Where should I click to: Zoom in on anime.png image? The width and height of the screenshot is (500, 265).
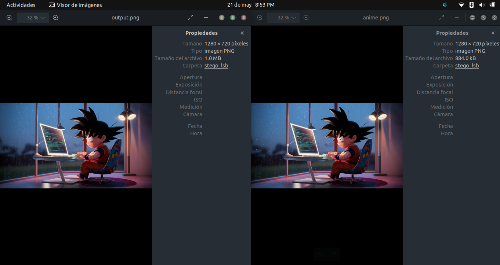tap(306, 18)
